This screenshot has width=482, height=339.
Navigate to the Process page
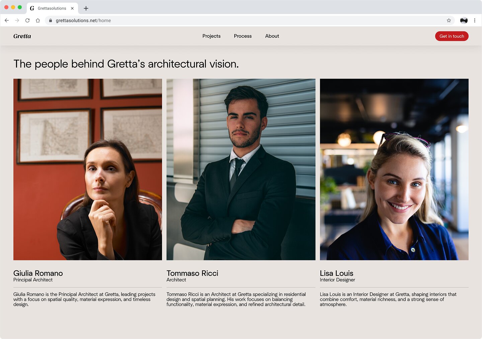click(243, 36)
